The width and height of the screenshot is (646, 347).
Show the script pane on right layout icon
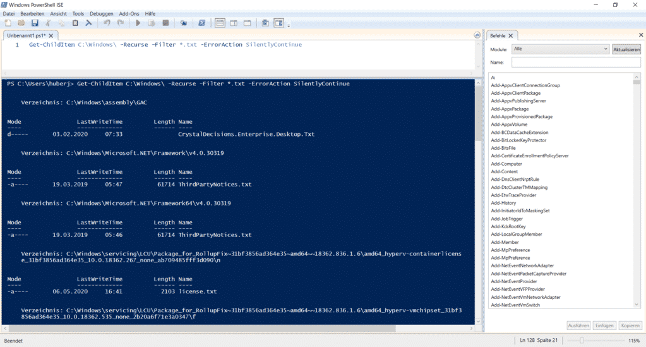234,23
